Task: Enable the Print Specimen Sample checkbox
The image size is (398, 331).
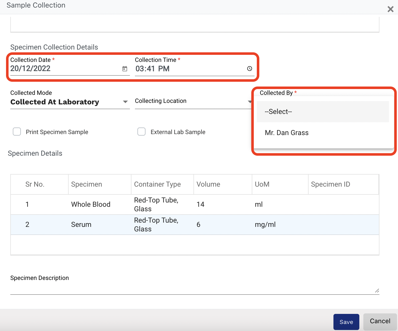Action: (x=17, y=132)
